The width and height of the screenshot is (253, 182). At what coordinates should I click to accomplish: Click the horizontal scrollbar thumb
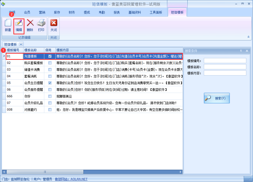point(45,172)
